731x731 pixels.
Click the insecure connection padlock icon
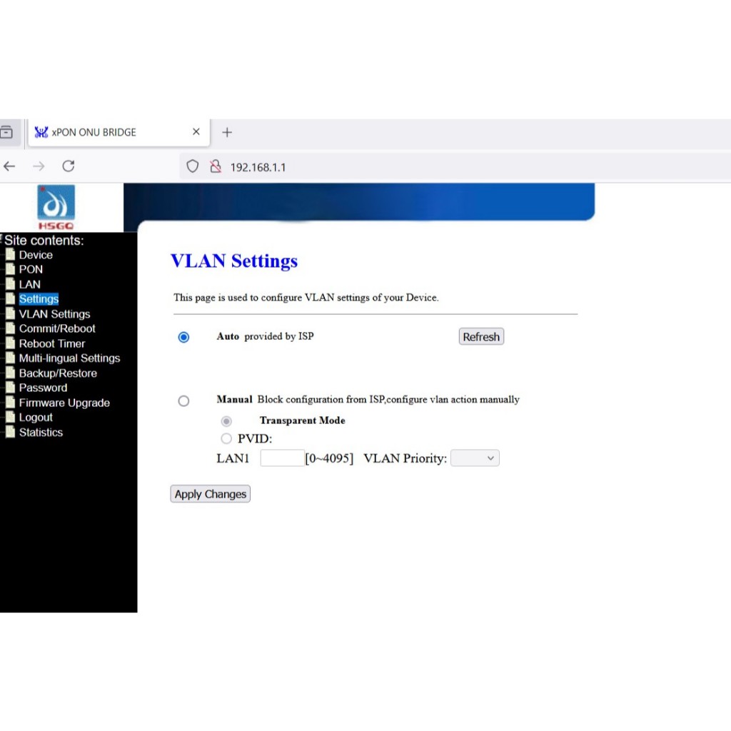point(215,166)
